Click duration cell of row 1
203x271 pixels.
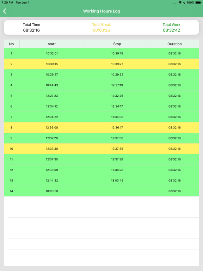(x=174, y=53)
